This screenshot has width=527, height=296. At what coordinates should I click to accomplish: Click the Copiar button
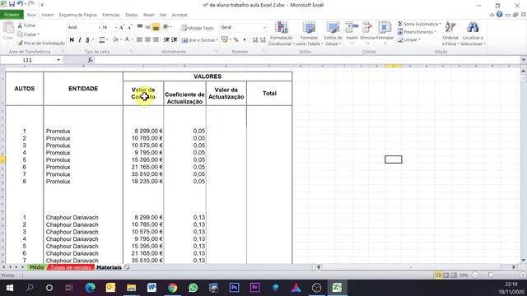29,35
